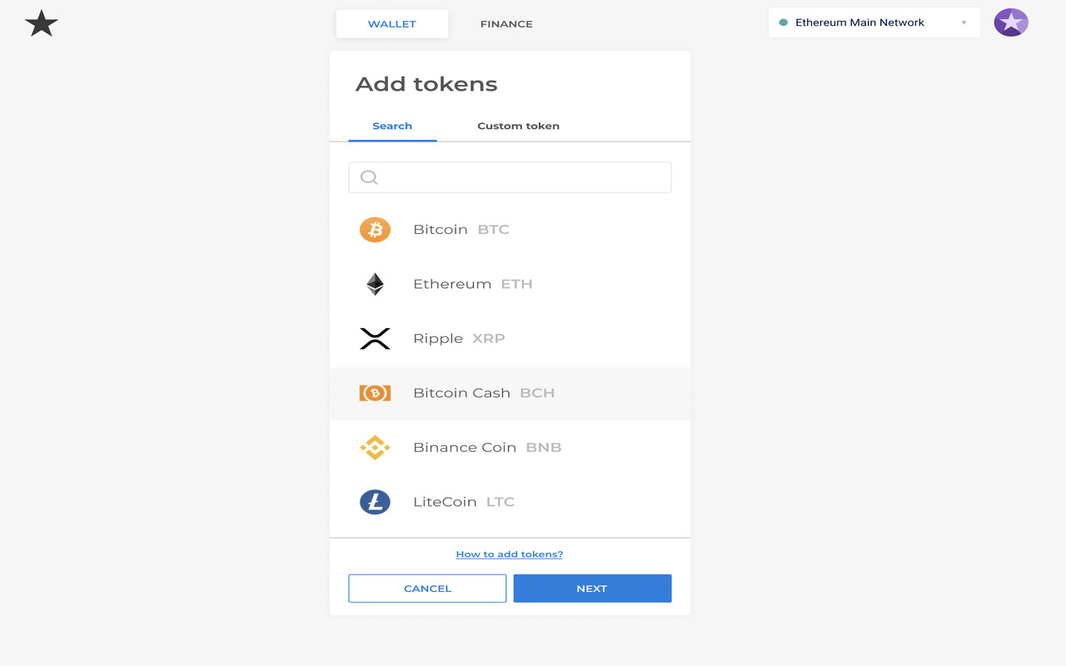This screenshot has width=1066, height=666.
Task: Click the CANCEL button
Action: [x=427, y=588]
